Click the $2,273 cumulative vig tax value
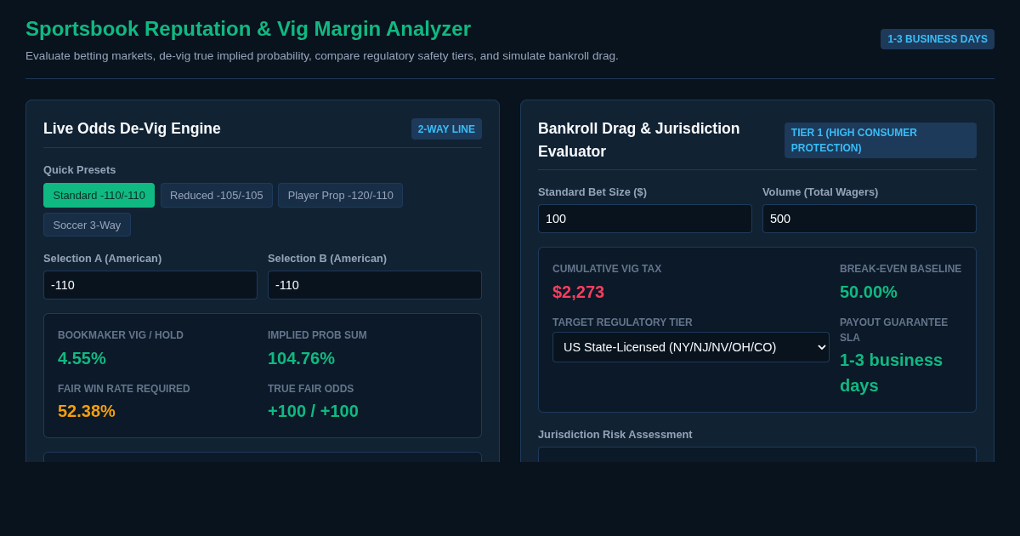The image size is (1020, 536). [x=578, y=292]
